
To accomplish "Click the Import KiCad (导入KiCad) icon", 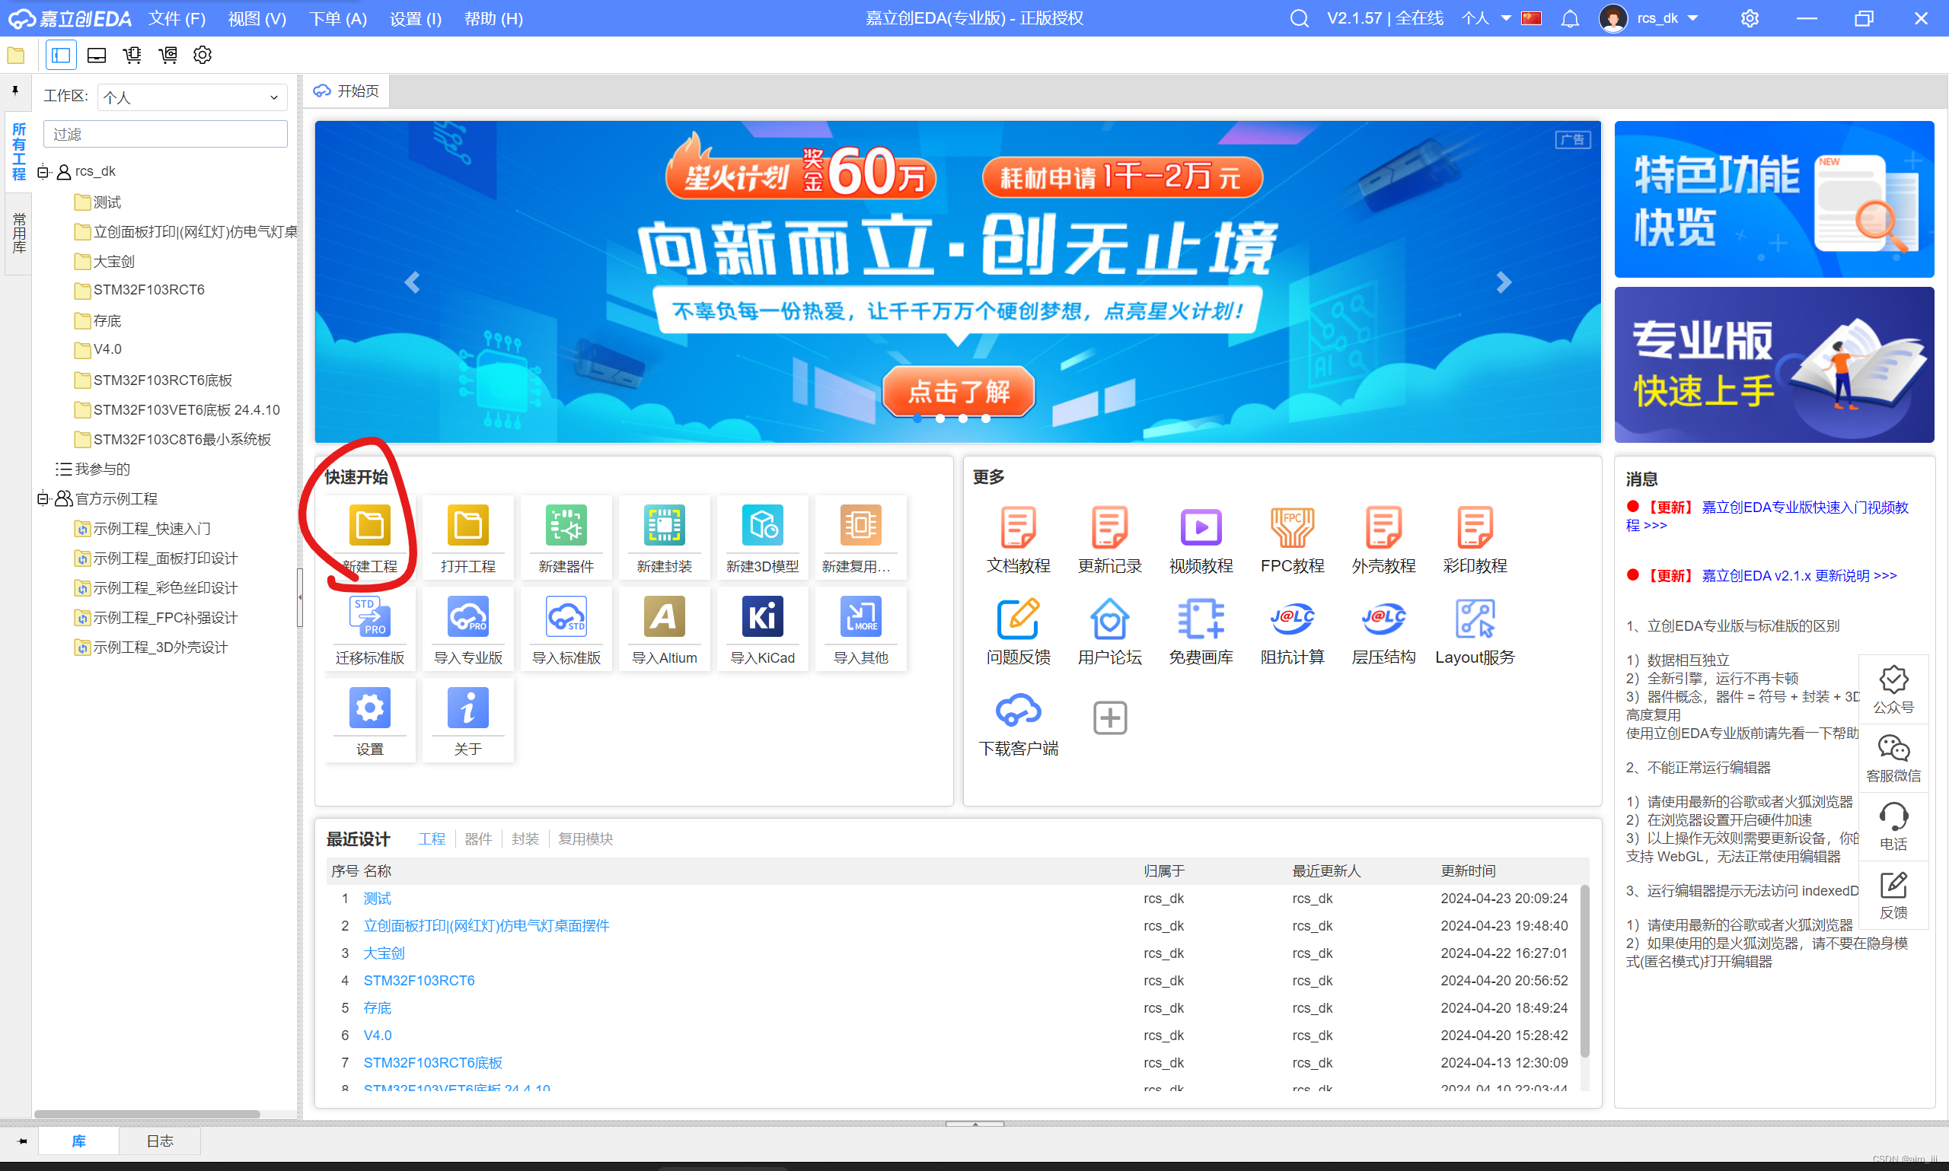I will click(x=762, y=618).
